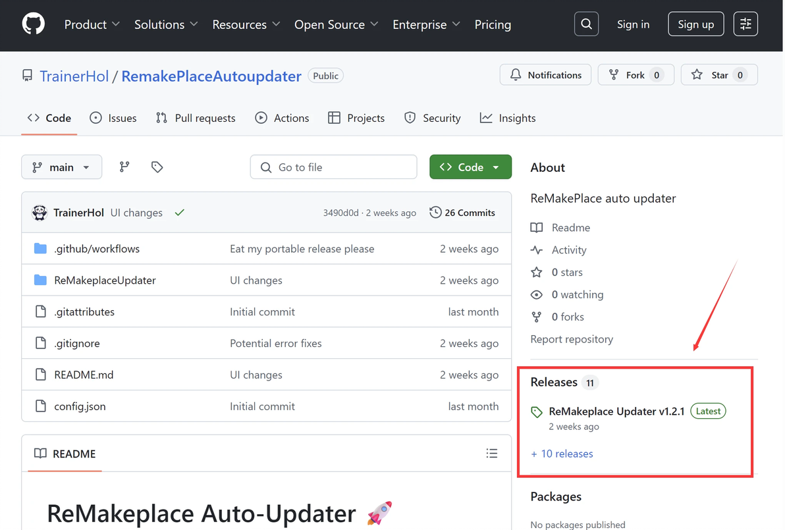This screenshot has width=785, height=530.
Task: Switch to the Issues tab
Action: [113, 118]
